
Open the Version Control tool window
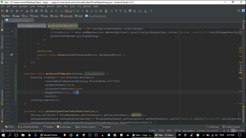pyautogui.click(x=85, y=127)
